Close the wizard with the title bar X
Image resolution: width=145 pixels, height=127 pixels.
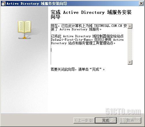click(x=141, y=3)
